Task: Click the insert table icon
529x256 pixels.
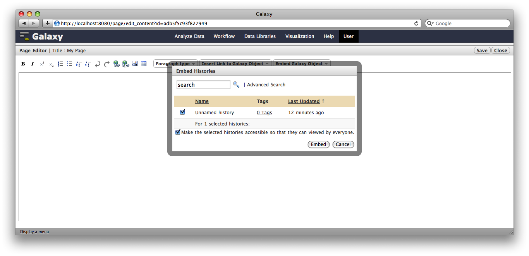Action: tap(144, 64)
